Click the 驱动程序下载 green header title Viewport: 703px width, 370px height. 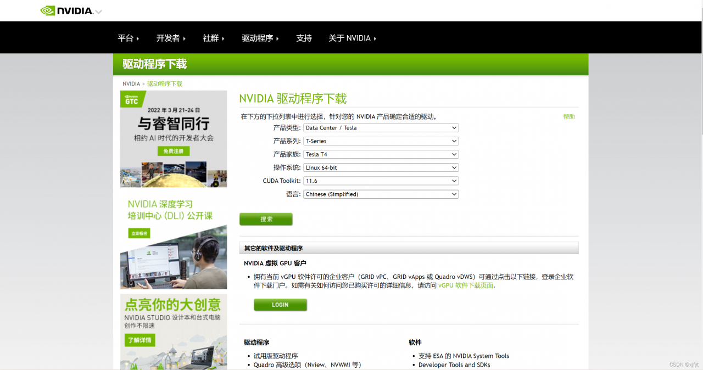pos(155,64)
